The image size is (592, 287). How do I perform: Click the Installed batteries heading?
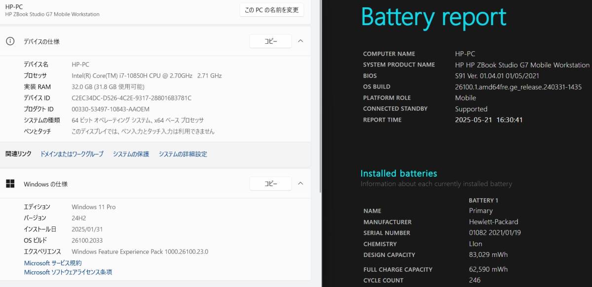click(x=399, y=173)
